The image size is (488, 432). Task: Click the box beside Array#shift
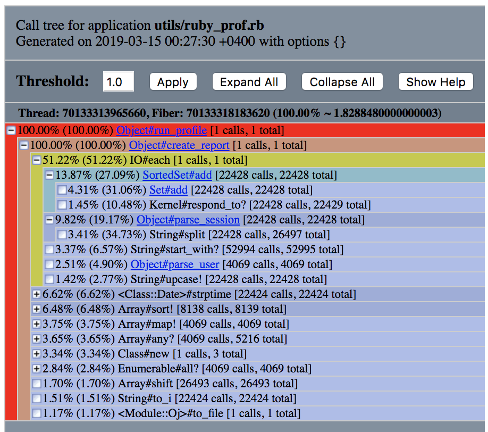[x=36, y=384]
